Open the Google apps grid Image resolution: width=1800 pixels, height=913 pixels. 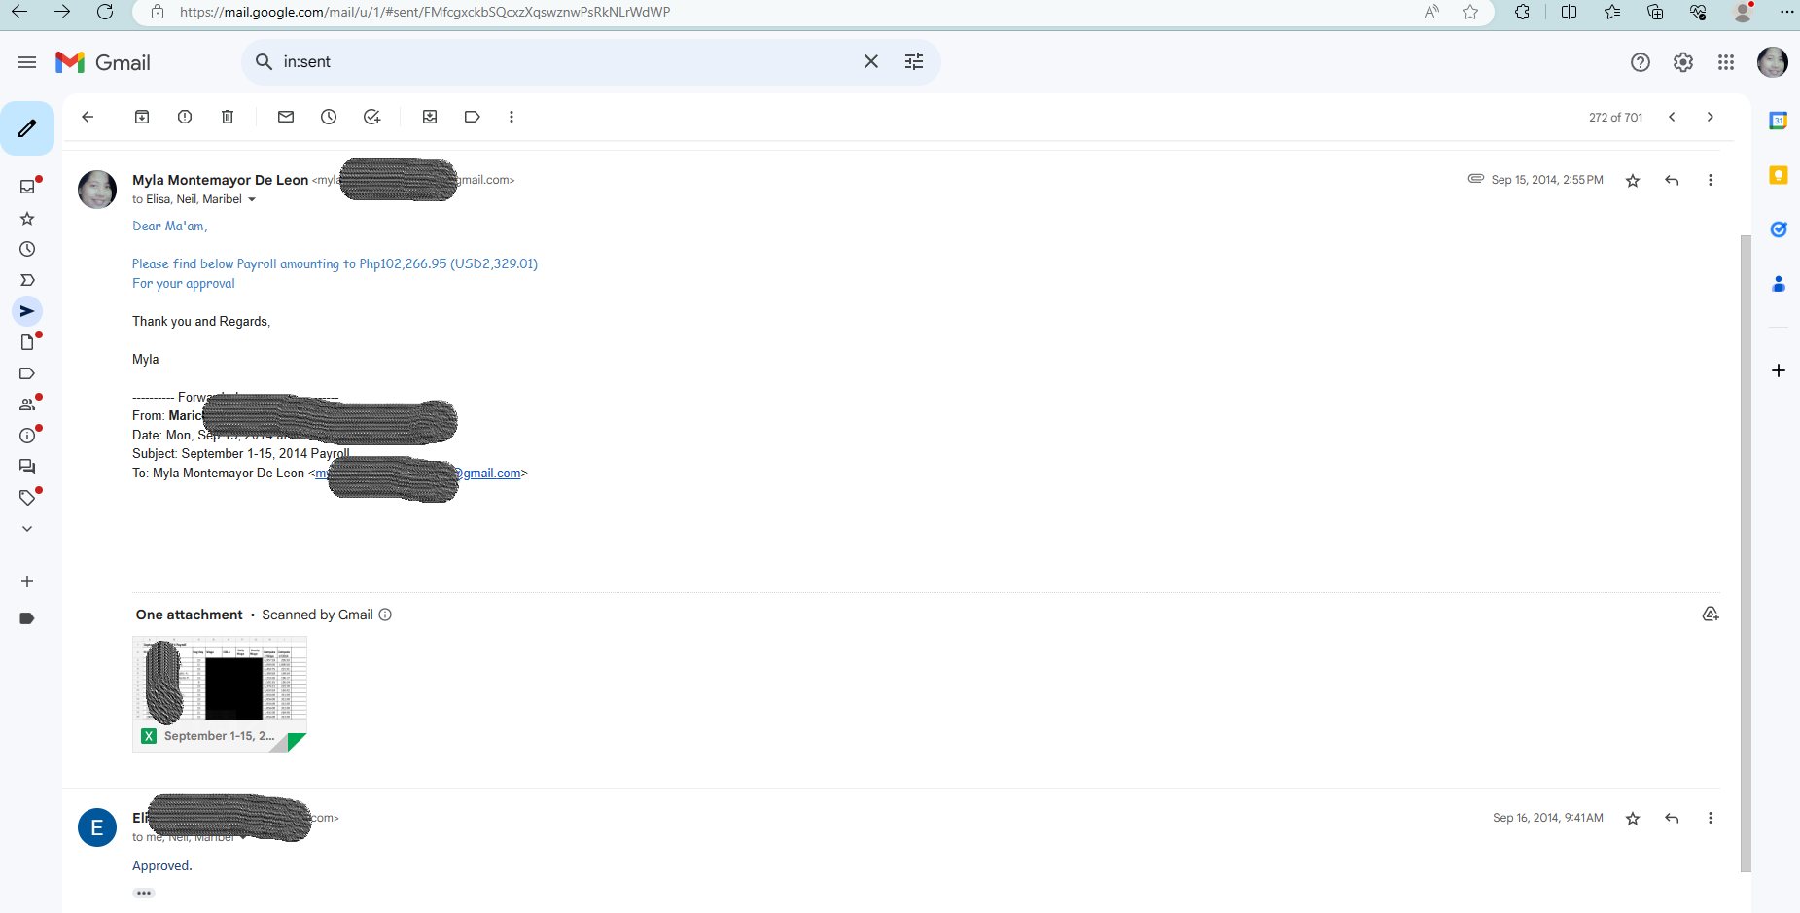1726,62
